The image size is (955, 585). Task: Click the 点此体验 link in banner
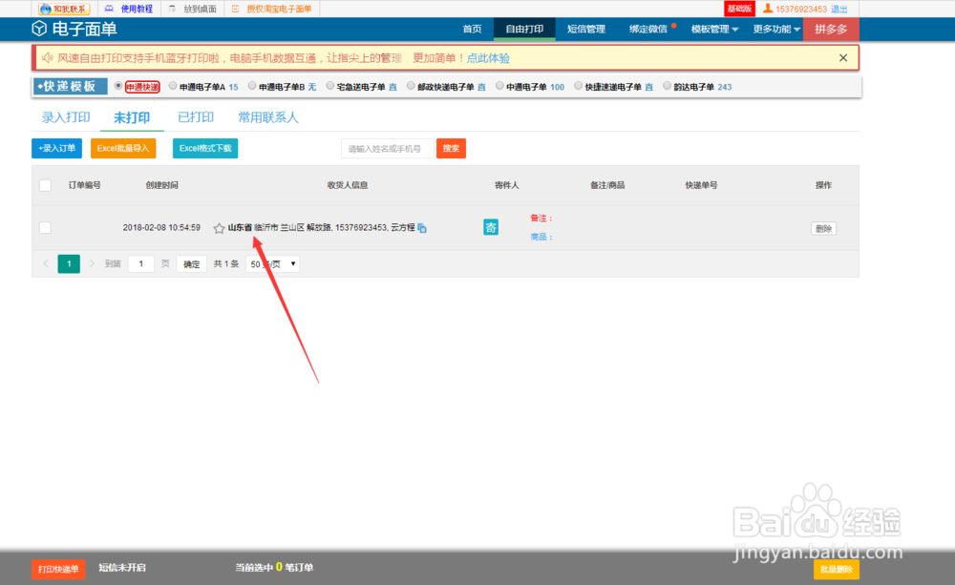[x=488, y=58]
